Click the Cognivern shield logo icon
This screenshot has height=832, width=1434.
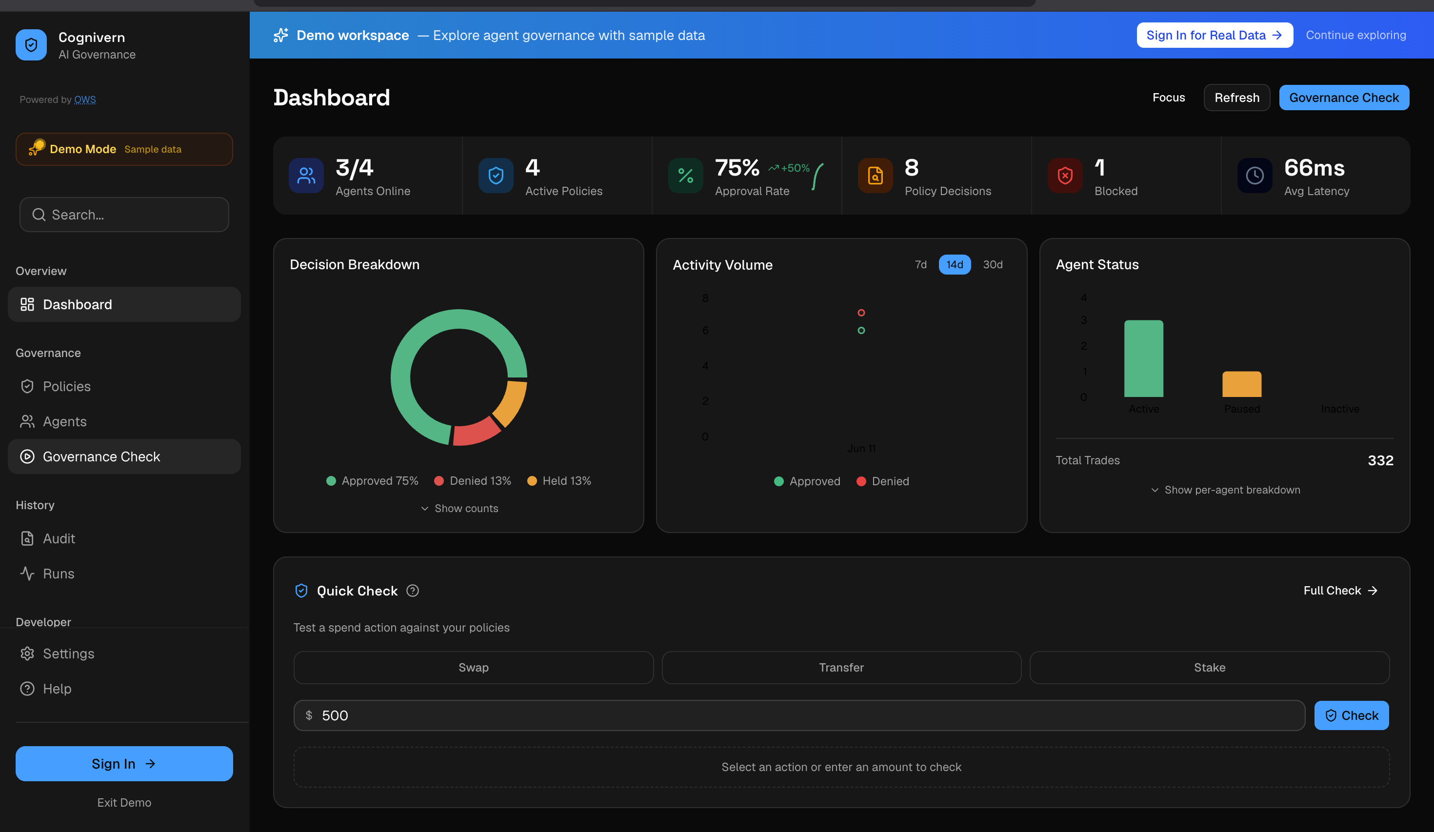(31, 45)
